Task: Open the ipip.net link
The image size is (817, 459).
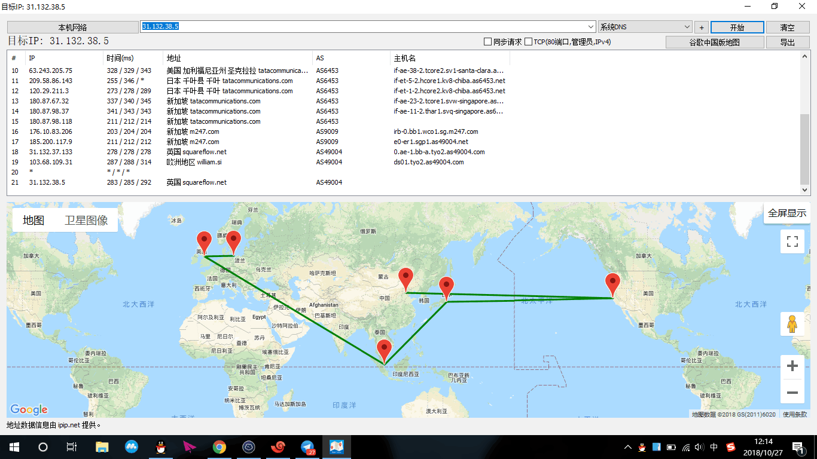Action: tap(69, 426)
